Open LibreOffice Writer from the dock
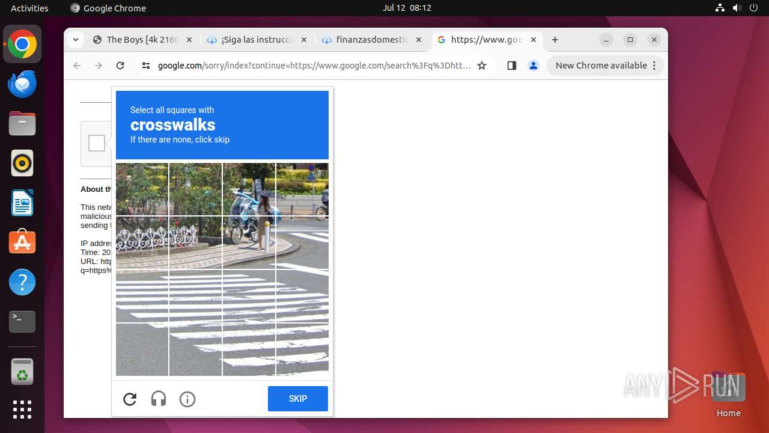This screenshot has height=433, width=769. 22,203
